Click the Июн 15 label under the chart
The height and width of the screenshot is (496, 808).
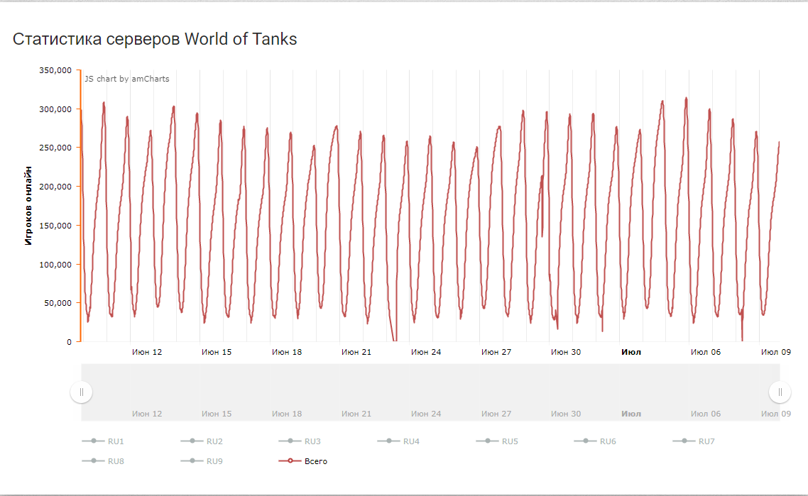tap(217, 352)
